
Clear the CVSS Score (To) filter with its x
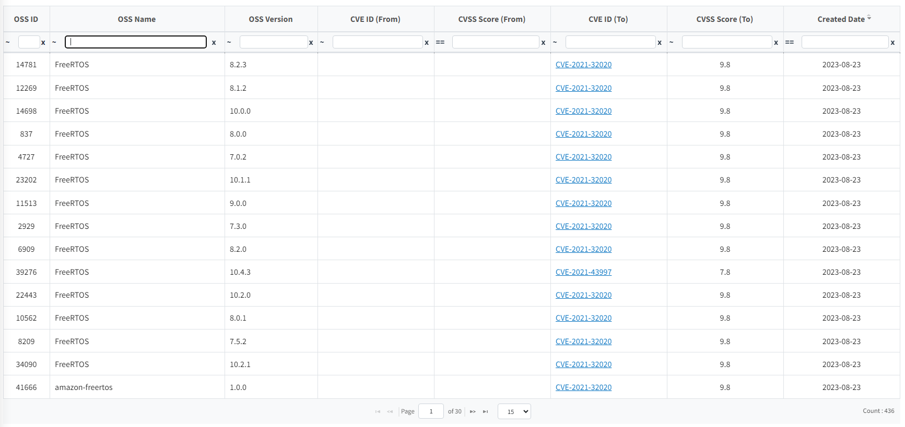(776, 43)
